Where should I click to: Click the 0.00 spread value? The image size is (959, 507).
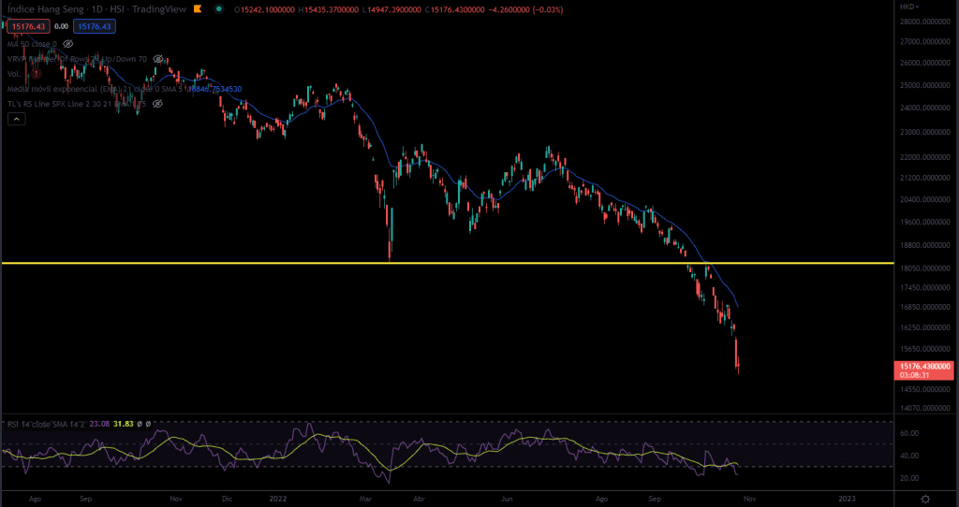(x=61, y=26)
